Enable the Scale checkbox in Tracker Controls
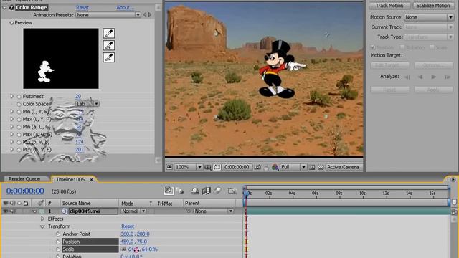Image resolution: width=459 pixels, height=258 pixels. click(x=432, y=47)
